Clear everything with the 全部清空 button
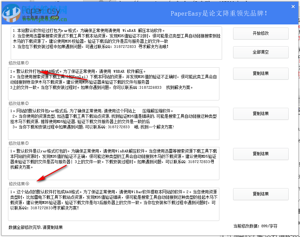300x237 pixels. pos(261,52)
